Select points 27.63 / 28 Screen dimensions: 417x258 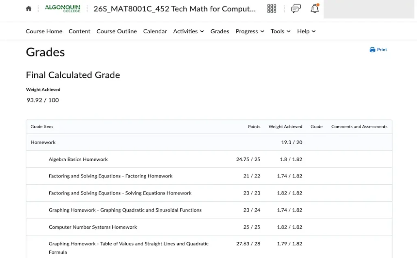click(248, 244)
